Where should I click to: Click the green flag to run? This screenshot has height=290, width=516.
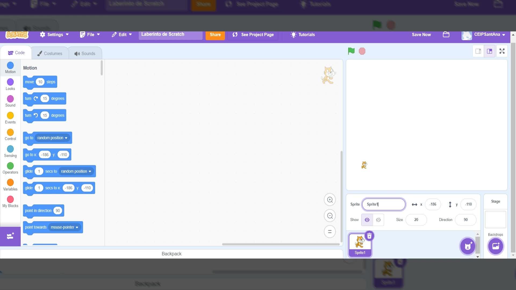[351, 51]
